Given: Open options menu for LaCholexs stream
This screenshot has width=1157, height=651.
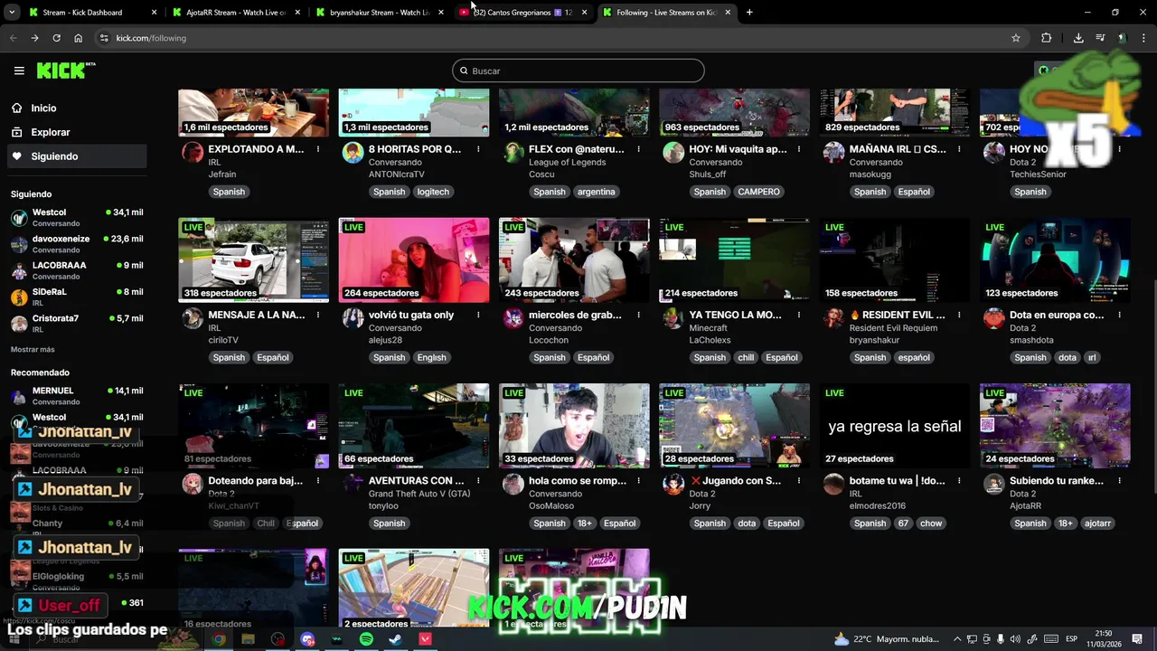Looking at the screenshot, I should click(799, 315).
